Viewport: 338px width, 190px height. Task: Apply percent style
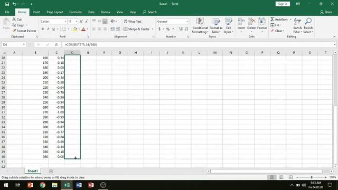(168, 29)
